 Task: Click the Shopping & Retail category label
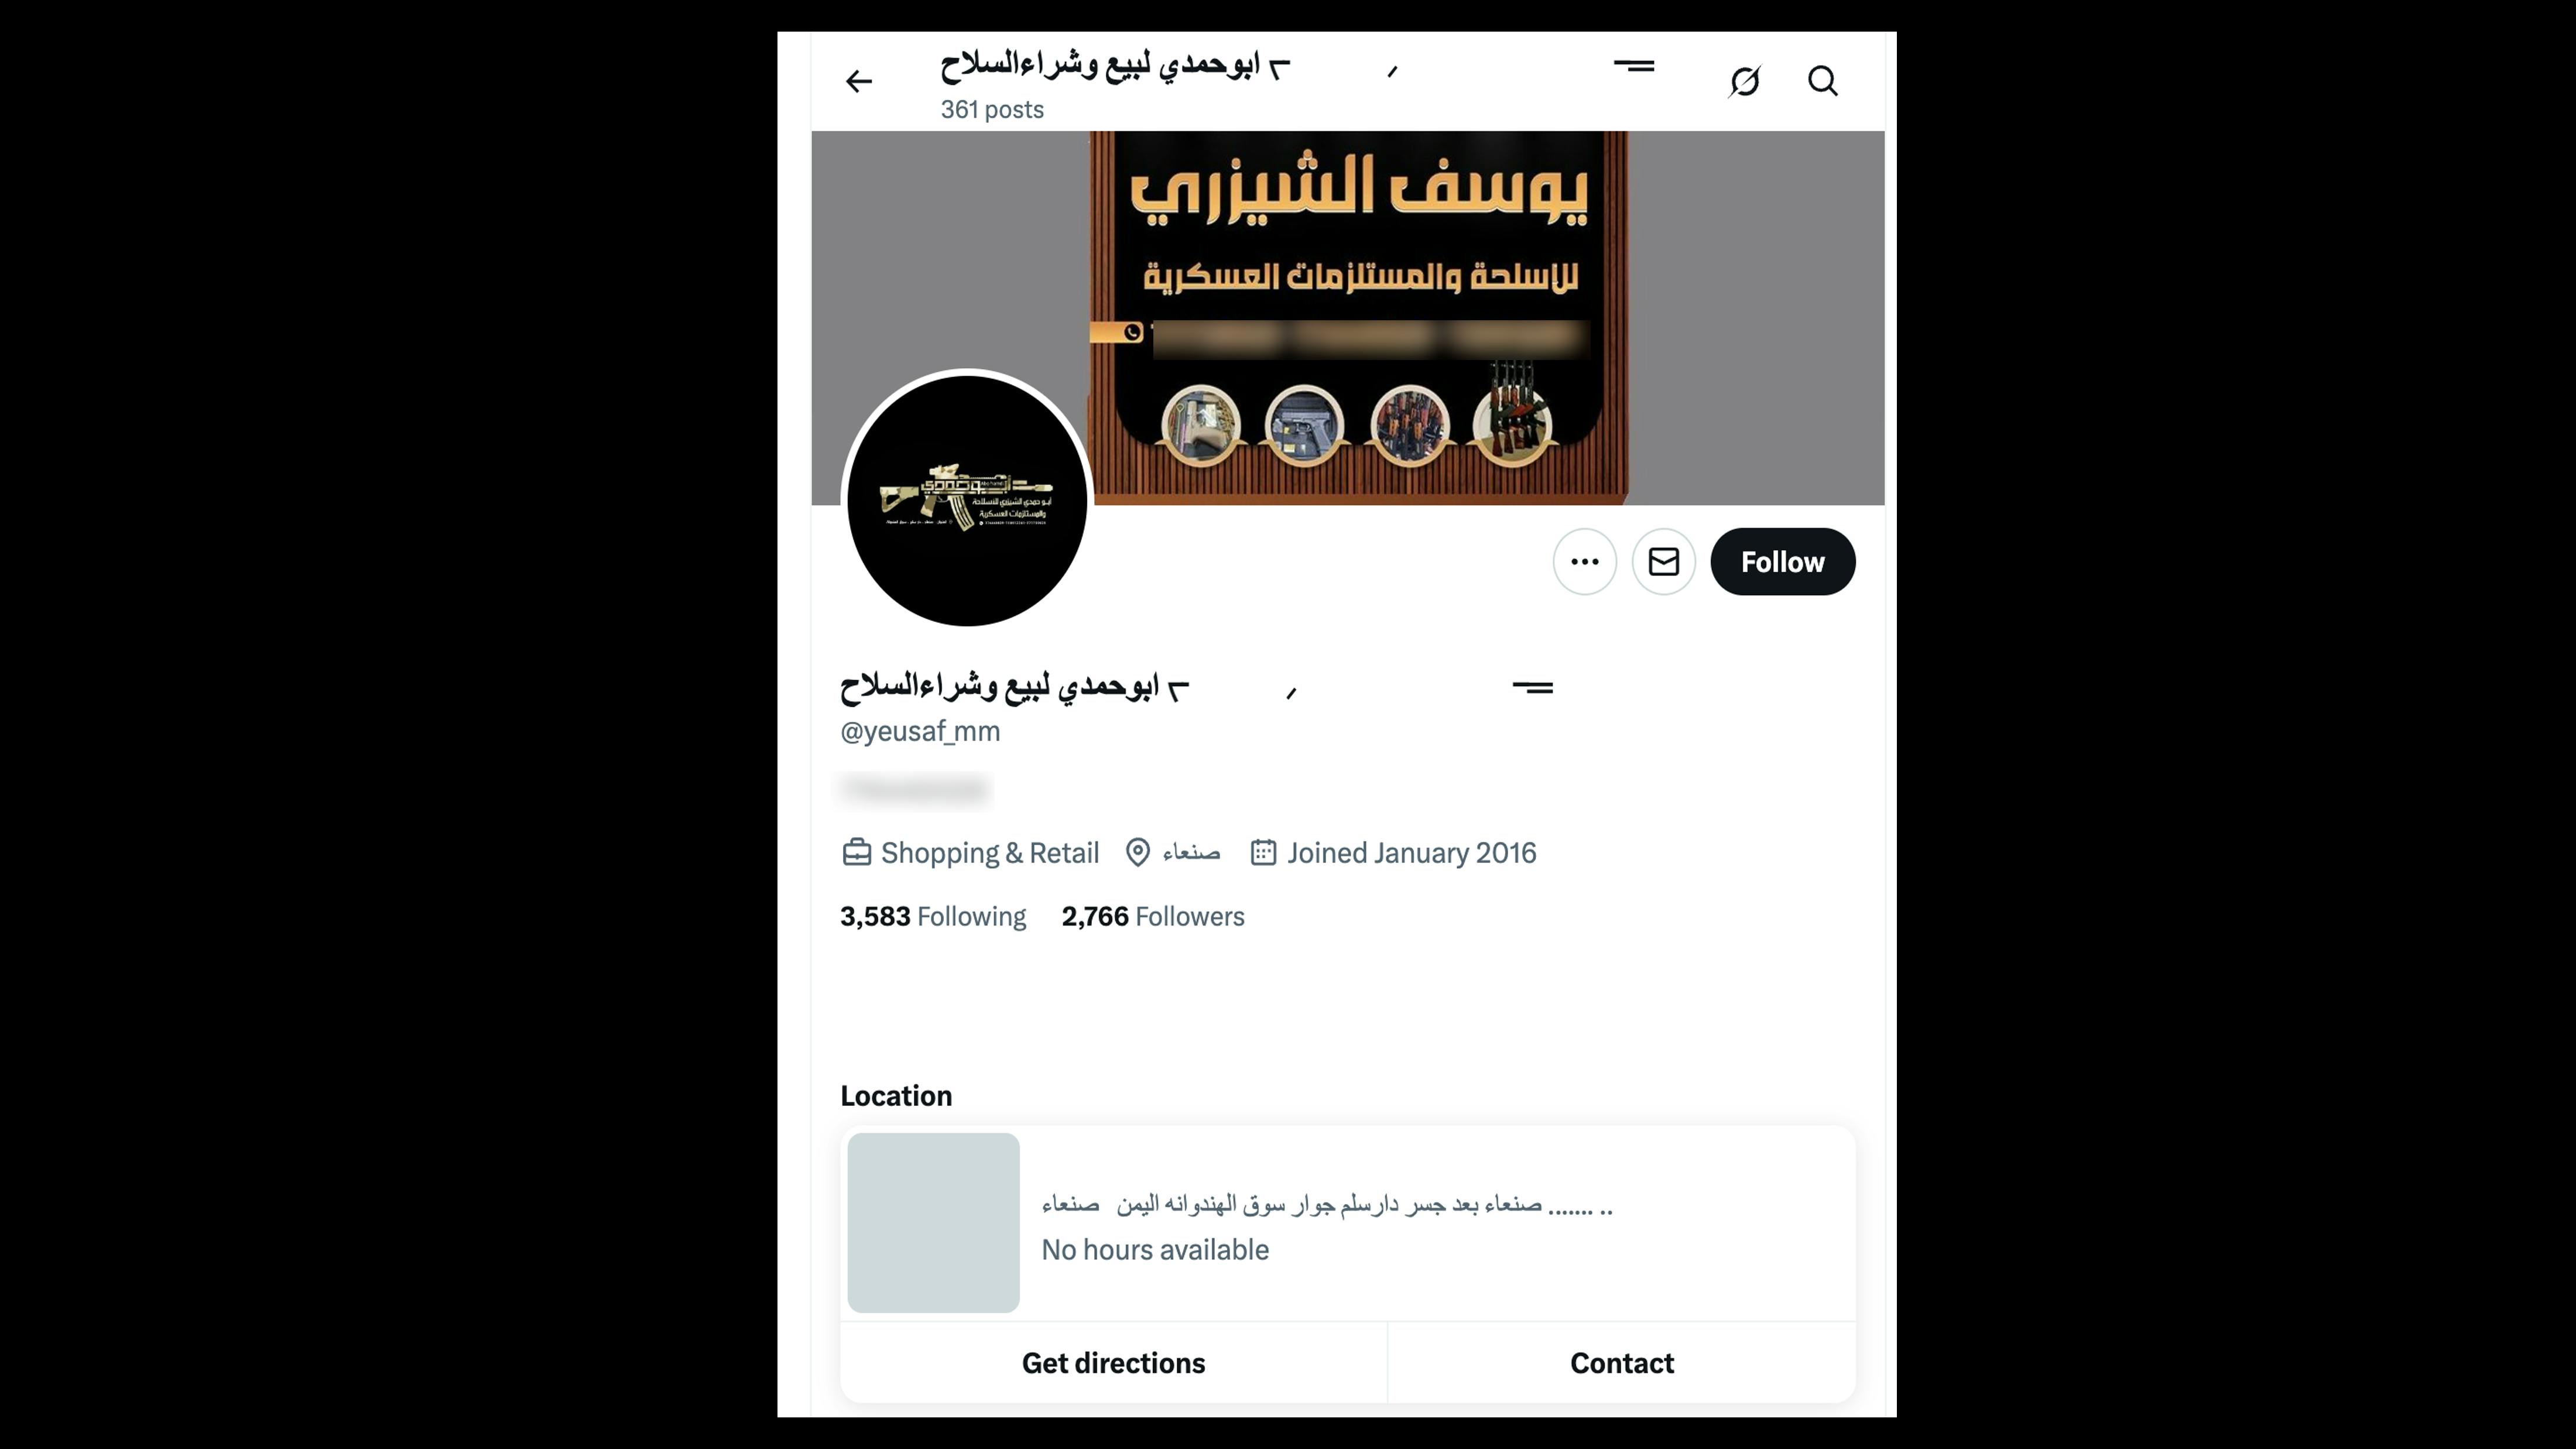[x=989, y=853]
